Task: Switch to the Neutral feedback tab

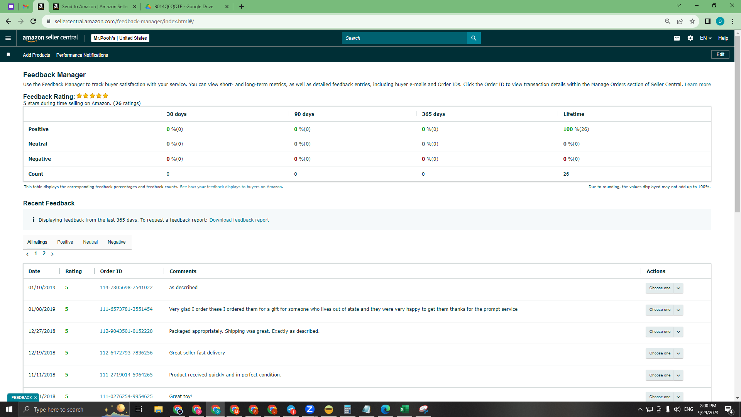Action: point(90,242)
